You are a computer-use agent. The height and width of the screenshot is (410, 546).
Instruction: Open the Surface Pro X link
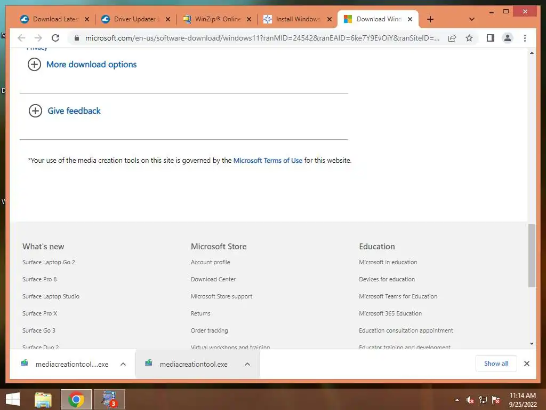click(x=39, y=313)
